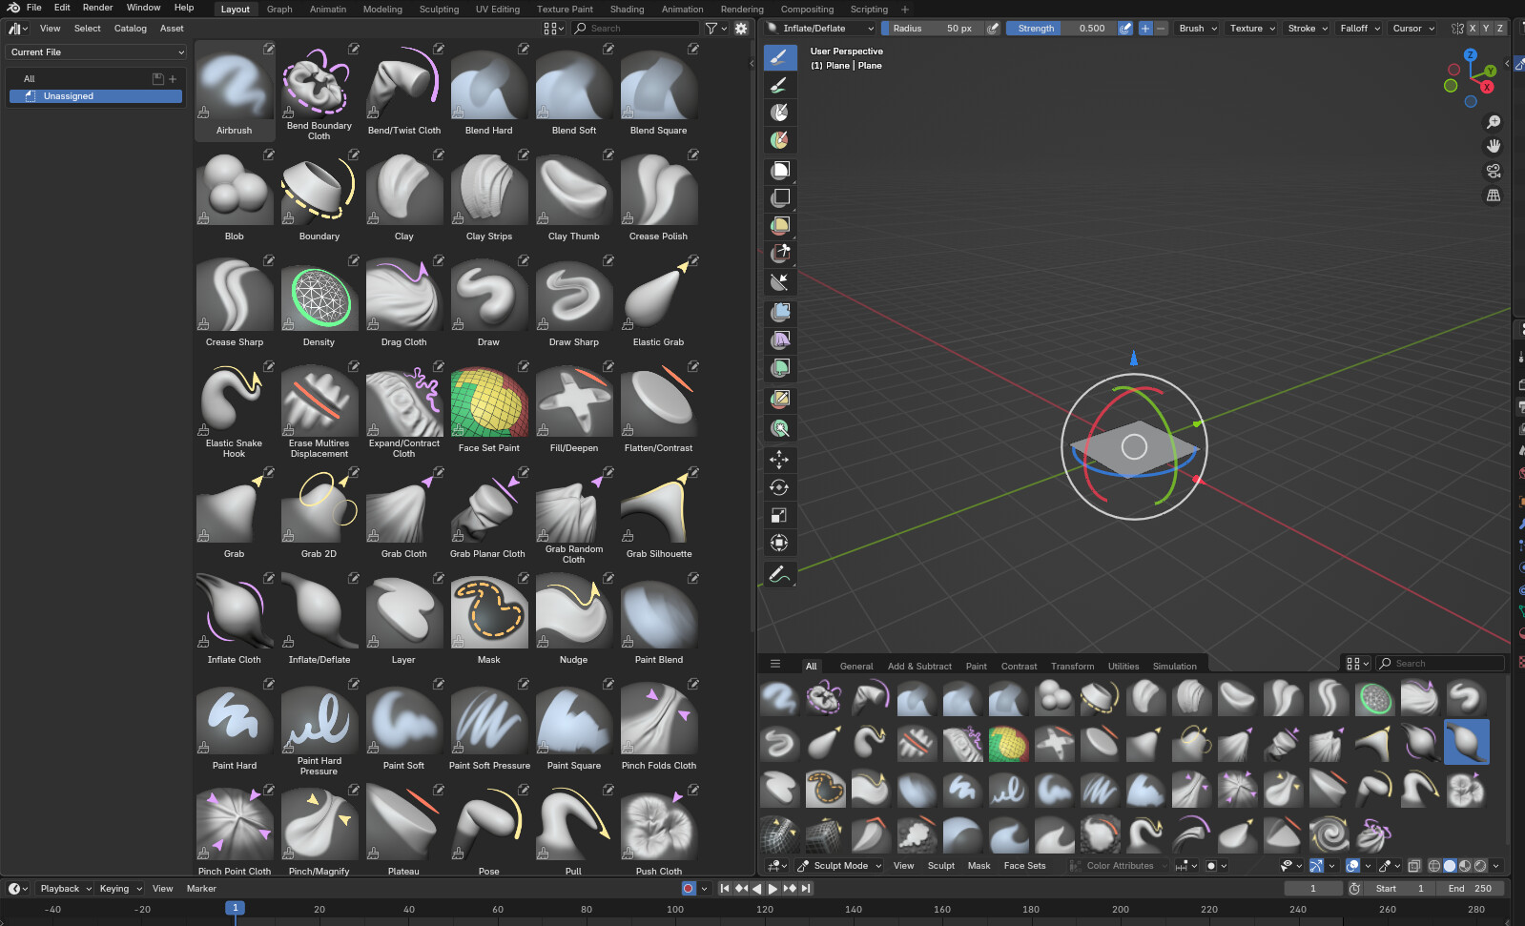
Task: Expand the Falloff dropdown
Action: click(1360, 29)
